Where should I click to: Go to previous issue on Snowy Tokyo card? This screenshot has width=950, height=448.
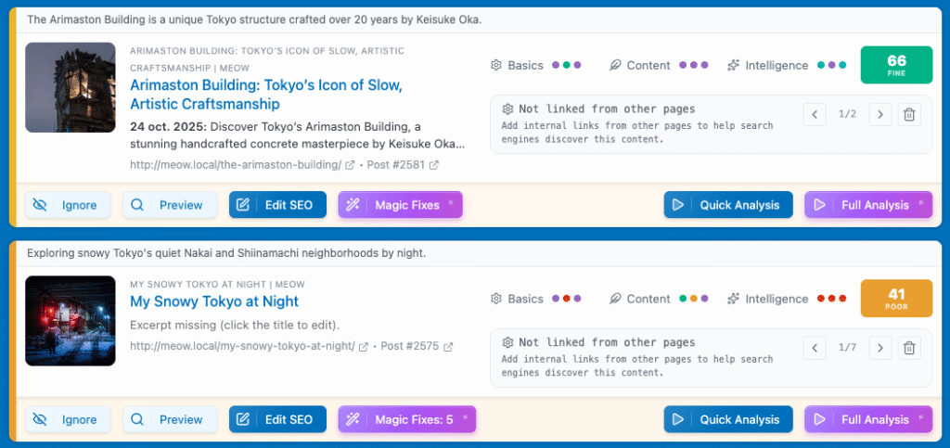tap(814, 348)
